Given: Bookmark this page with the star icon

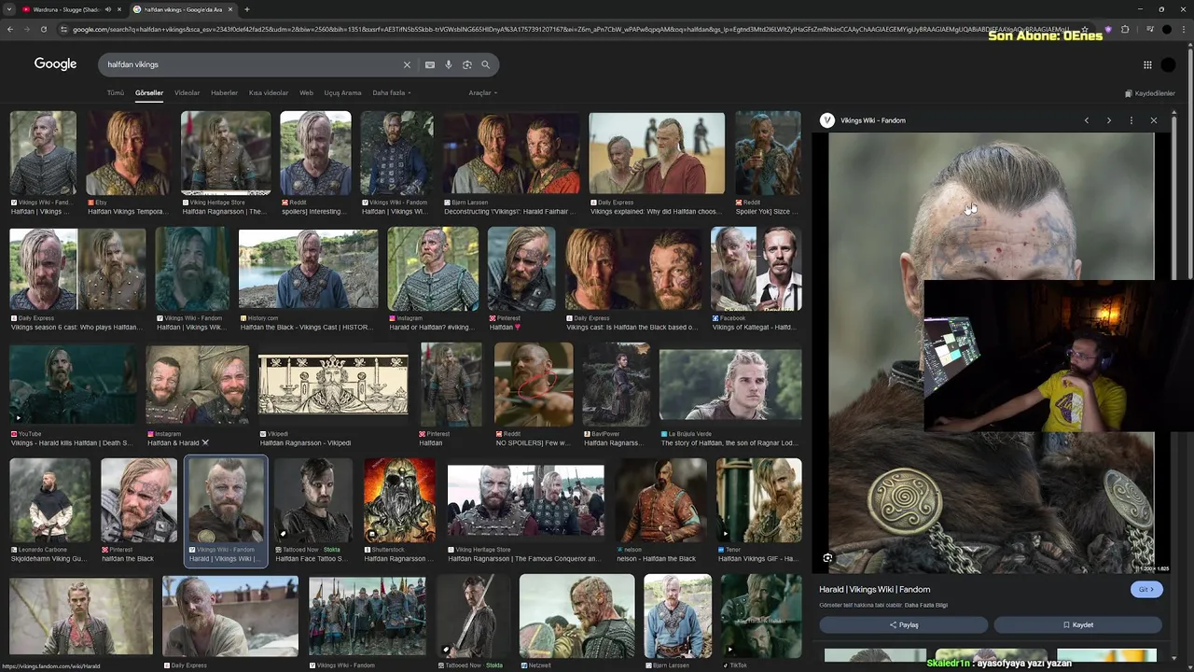Looking at the screenshot, I should click(1084, 29).
